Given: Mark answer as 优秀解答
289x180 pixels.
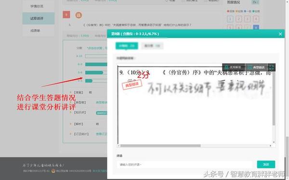Looking at the screenshot, I should coord(234,67).
